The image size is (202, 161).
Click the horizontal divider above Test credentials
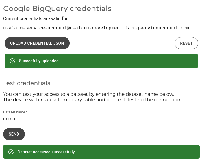coord(101,75)
